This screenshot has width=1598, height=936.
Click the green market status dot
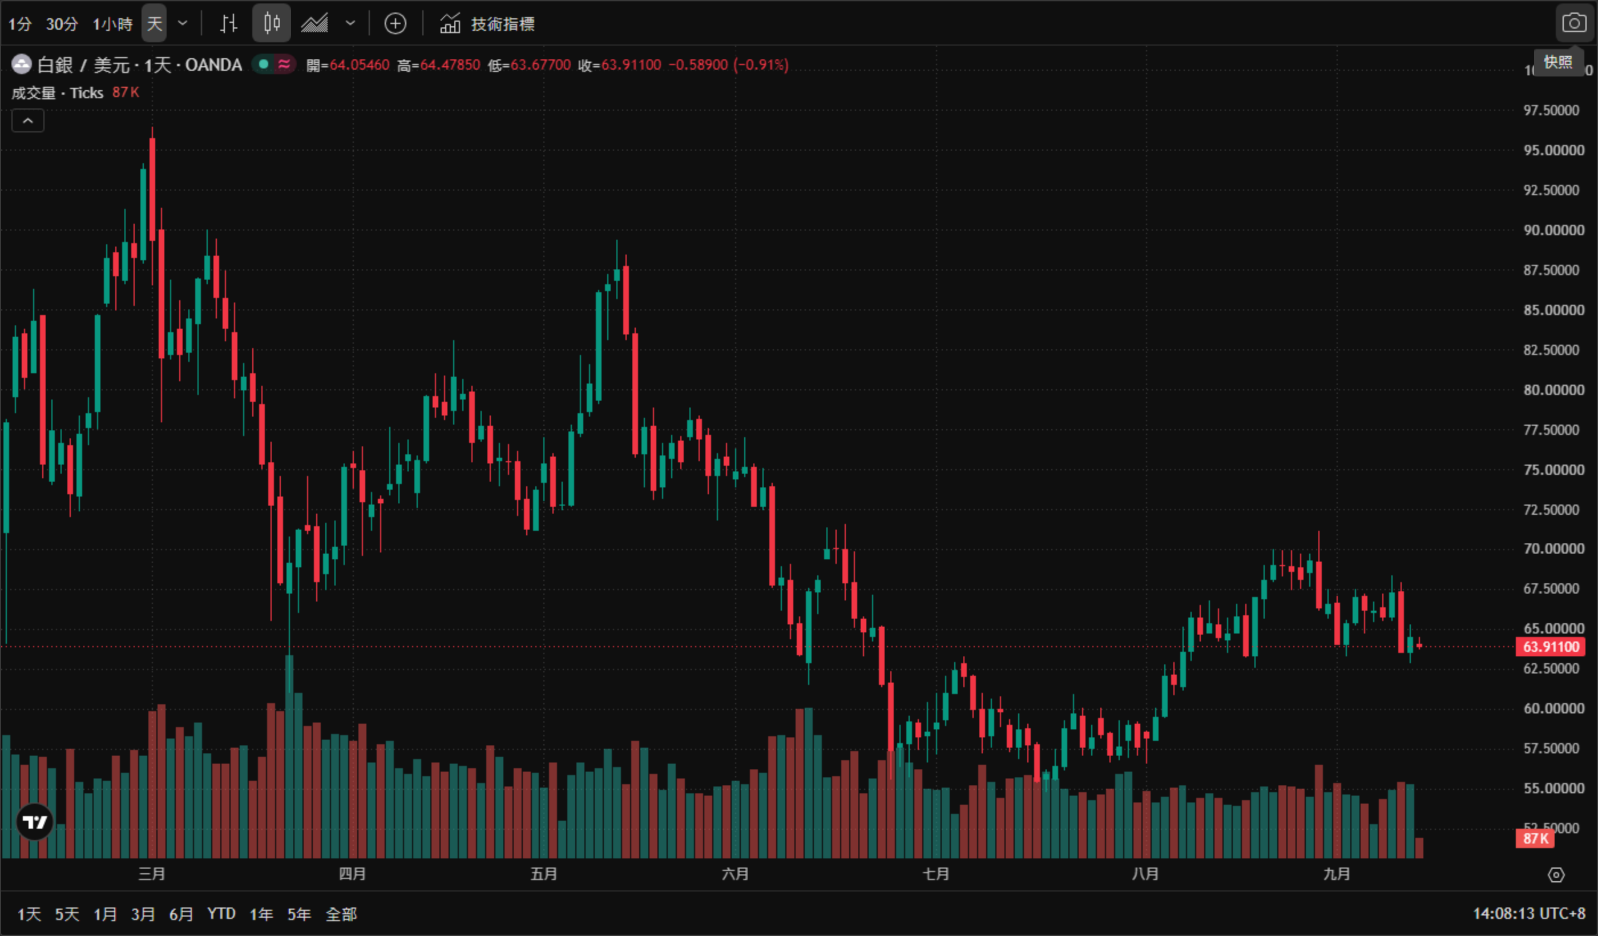(264, 64)
